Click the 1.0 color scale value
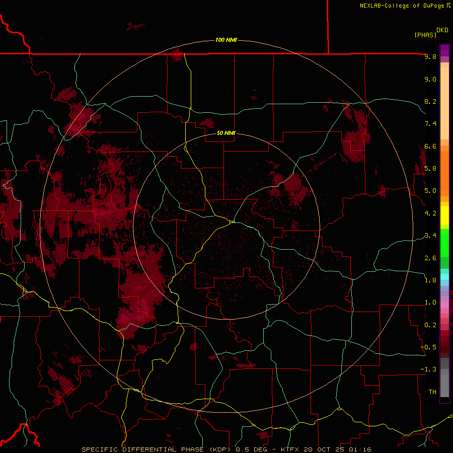The image size is (453, 453). (430, 303)
